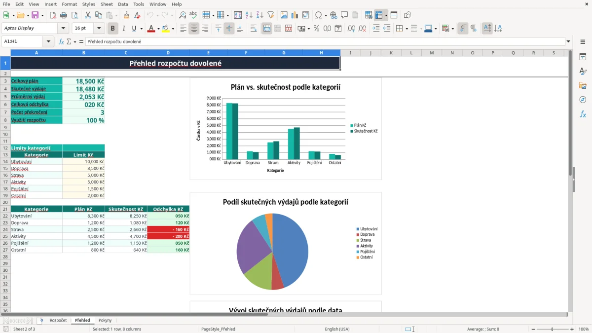
Task: Open the Function Wizard fx
Action: 61,41
